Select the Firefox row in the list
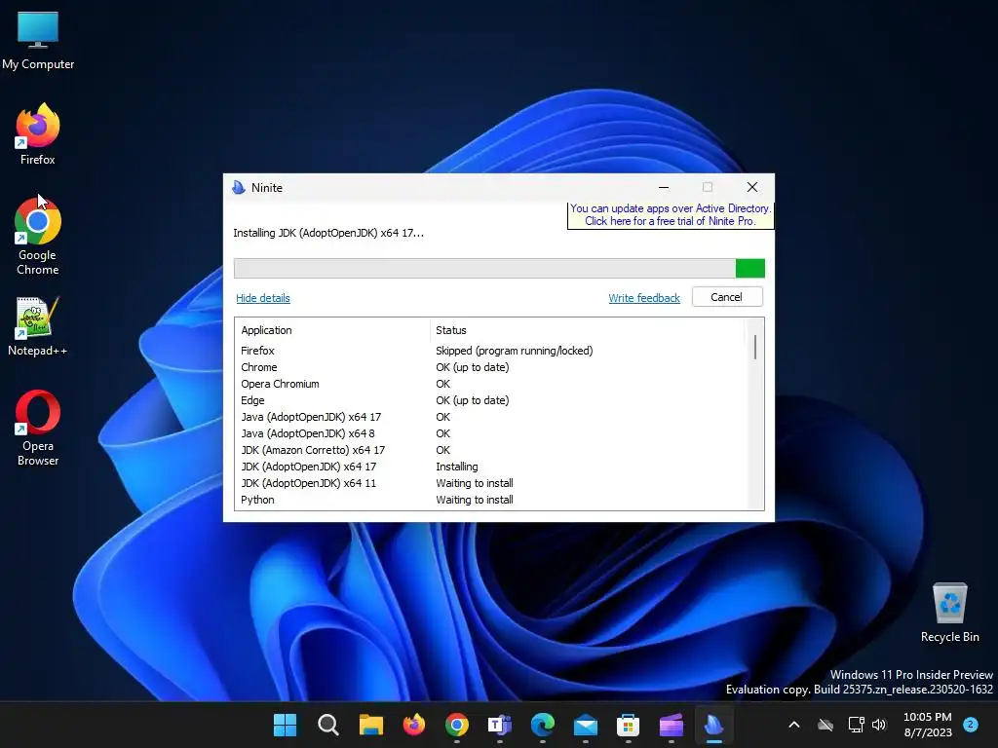Image resolution: width=998 pixels, height=748 pixels. (490, 351)
